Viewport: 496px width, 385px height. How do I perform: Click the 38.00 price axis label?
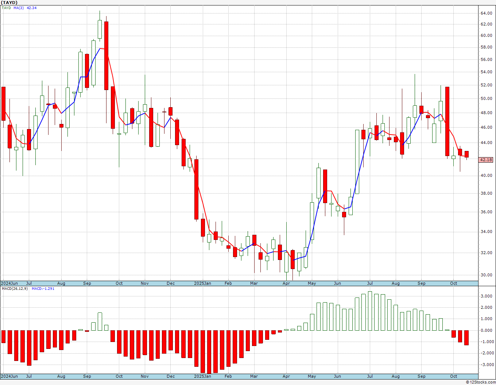pyautogui.click(x=486, y=194)
